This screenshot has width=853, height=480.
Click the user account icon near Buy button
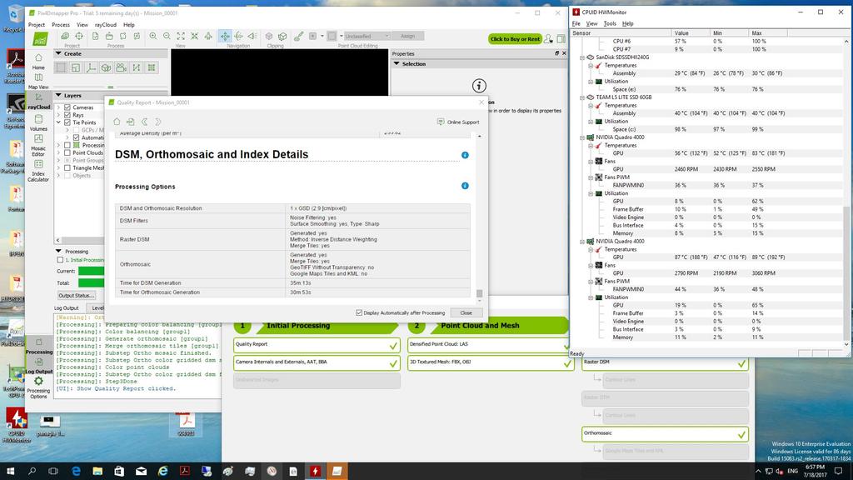[548, 38]
